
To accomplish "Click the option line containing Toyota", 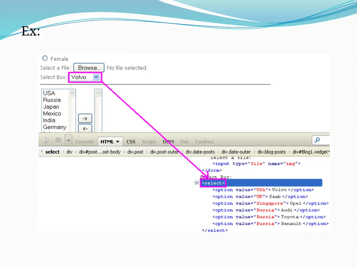I will (x=269, y=217).
